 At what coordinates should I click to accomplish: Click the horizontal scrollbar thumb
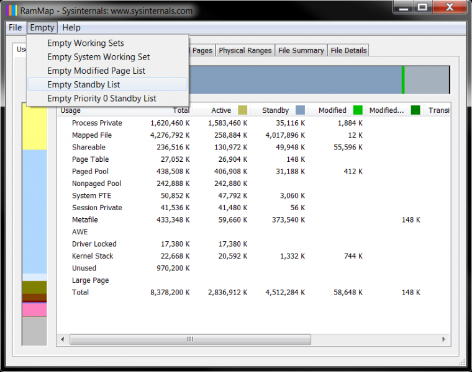pos(190,339)
